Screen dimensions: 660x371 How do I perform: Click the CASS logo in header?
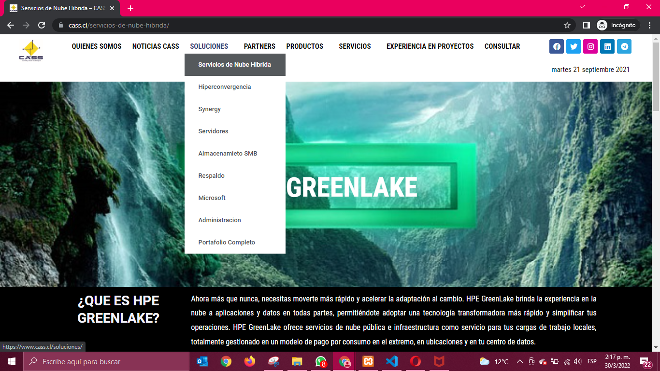point(31,51)
